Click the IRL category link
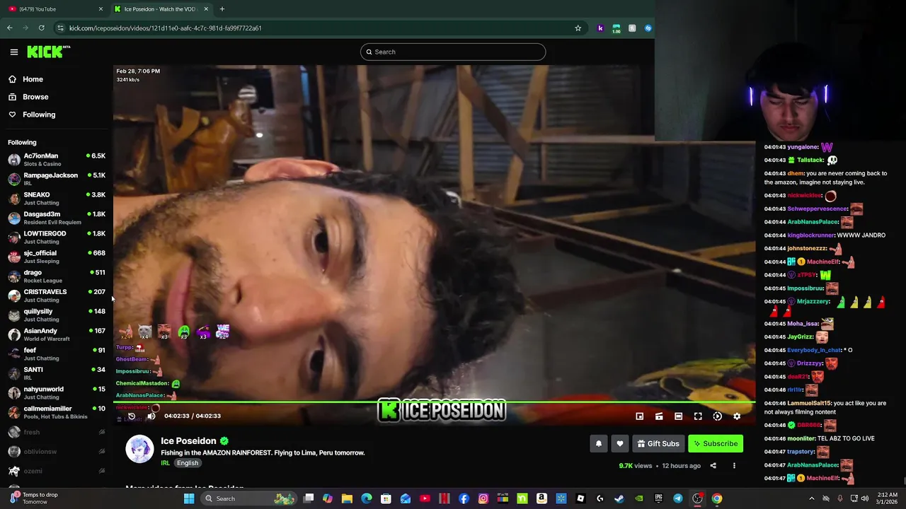Screen dimensions: 906x509 (165, 463)
